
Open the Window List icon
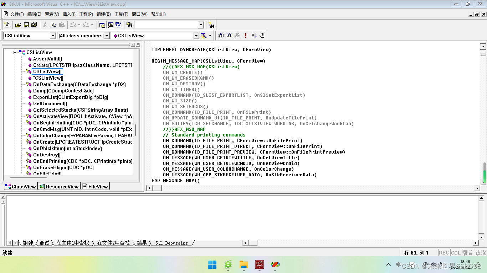coord(118,25)
